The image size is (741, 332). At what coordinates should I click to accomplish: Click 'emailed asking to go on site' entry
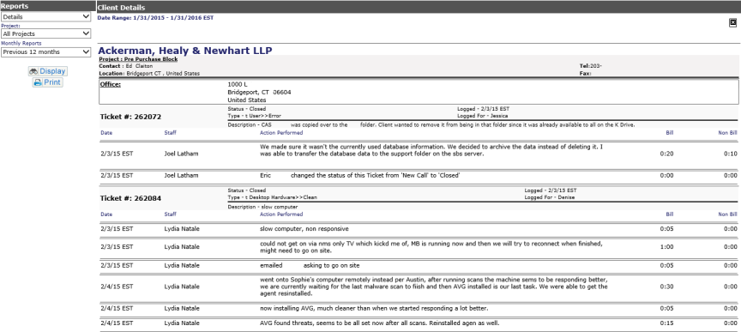310,265
